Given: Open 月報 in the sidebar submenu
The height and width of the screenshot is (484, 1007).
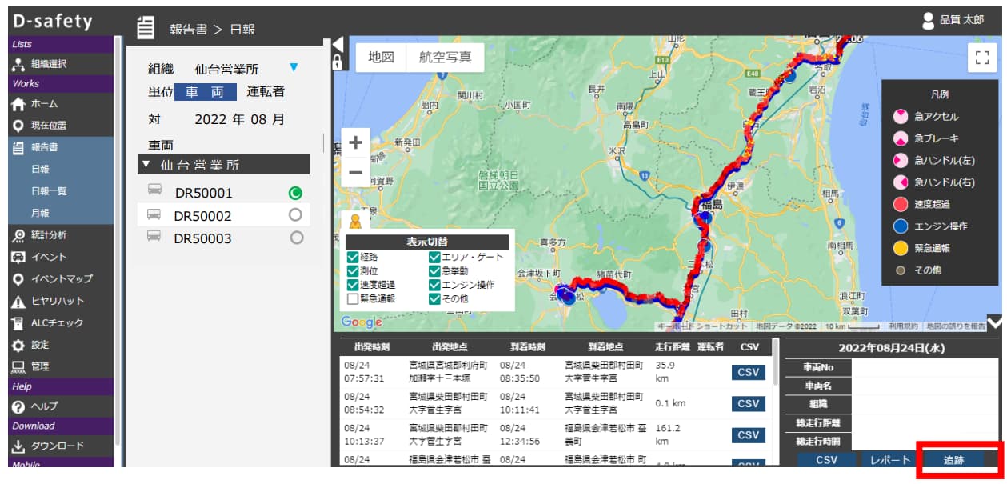Looking at the screenshot, I should point(40,214).
